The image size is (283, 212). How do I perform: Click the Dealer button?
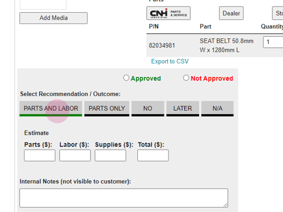click(x=231, y=13)
